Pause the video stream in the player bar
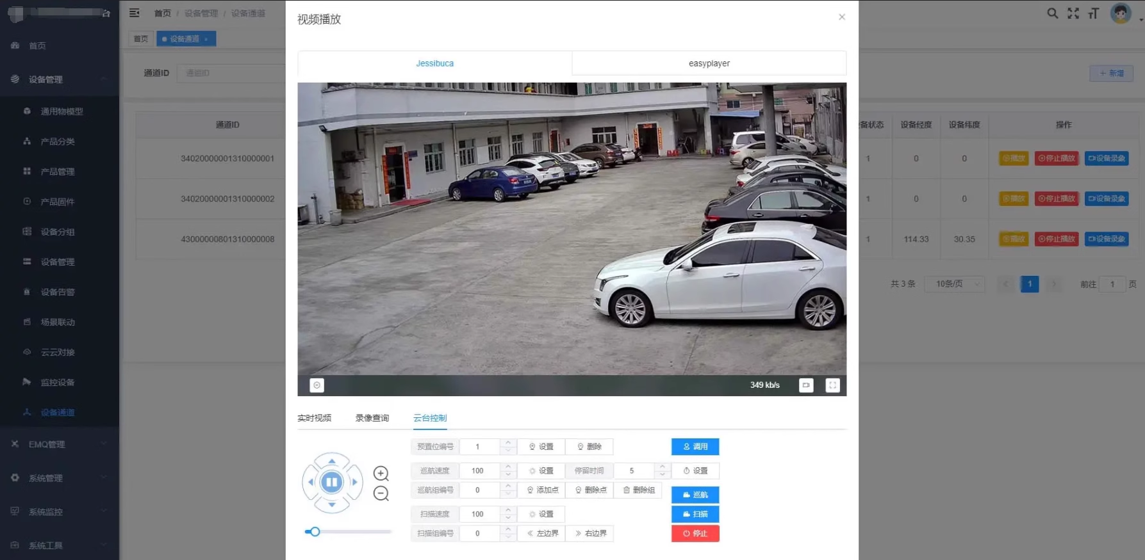Viewport: 1145px width, 560px height. [317, 385]
